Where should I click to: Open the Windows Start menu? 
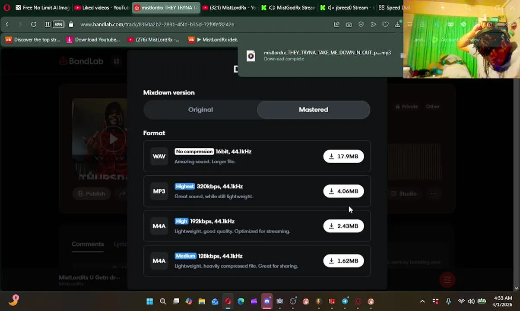tap(149, 301)
